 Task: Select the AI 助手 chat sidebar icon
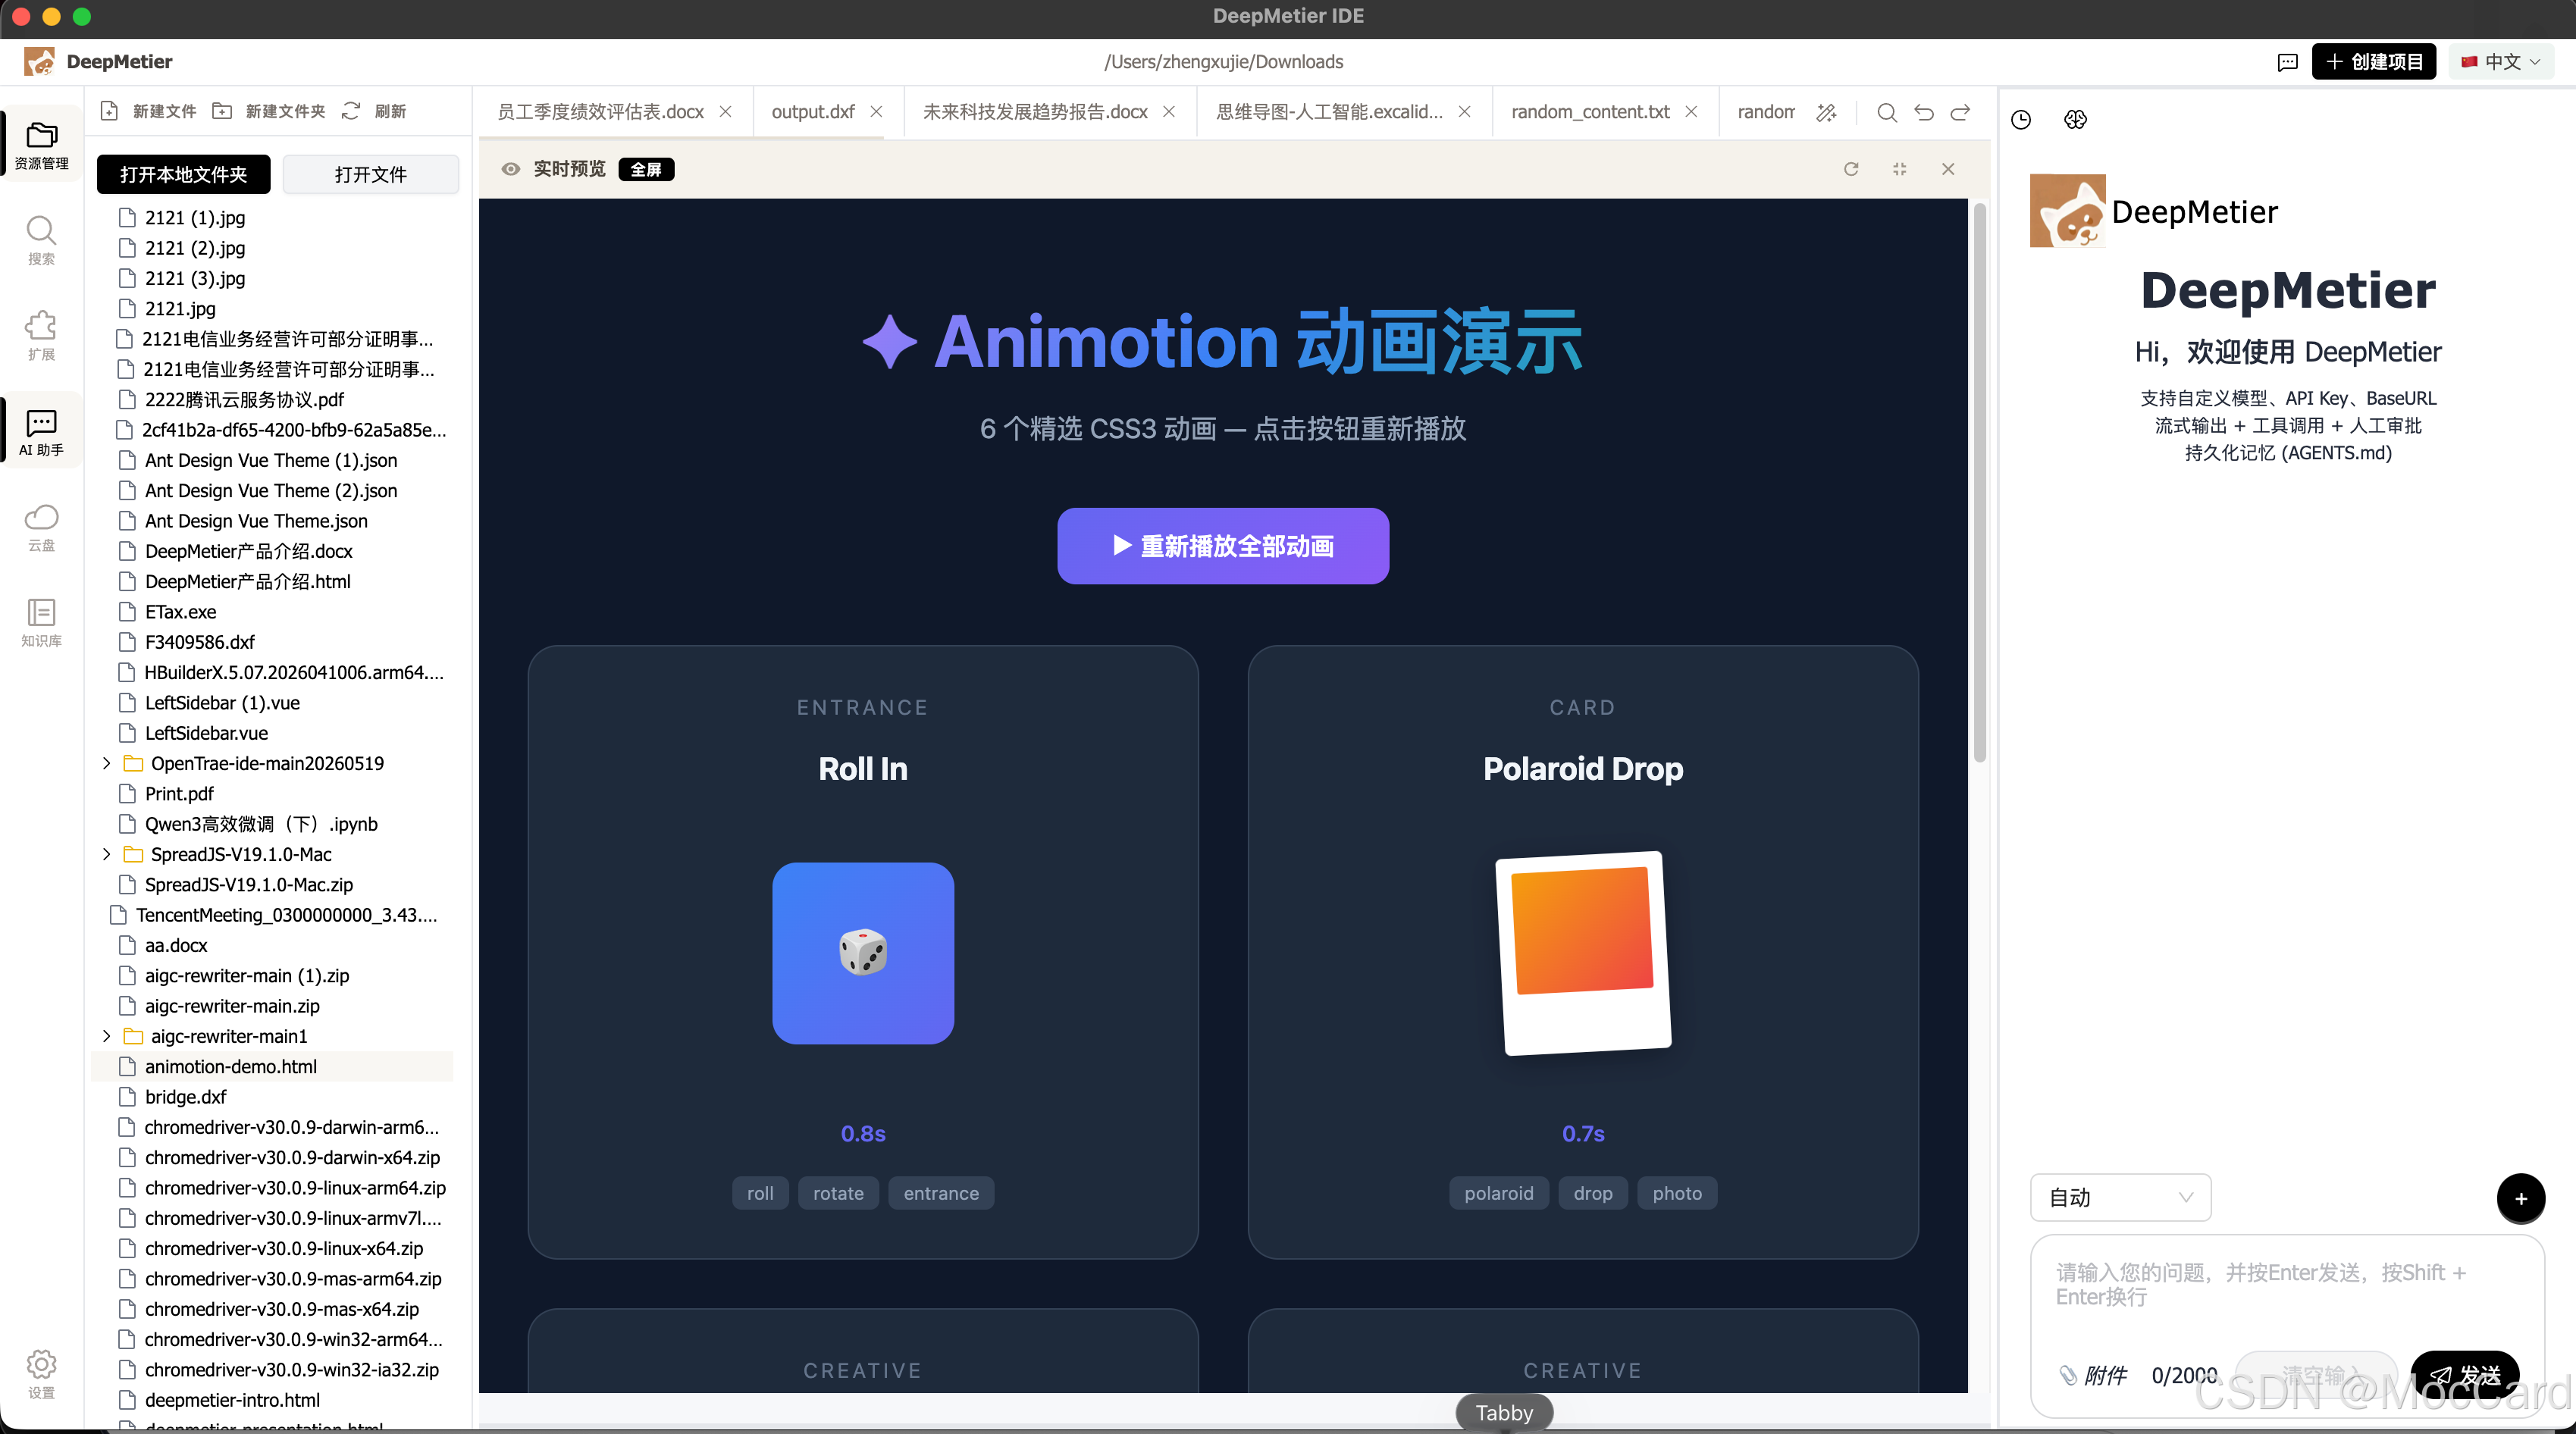[x=41, y=431]
